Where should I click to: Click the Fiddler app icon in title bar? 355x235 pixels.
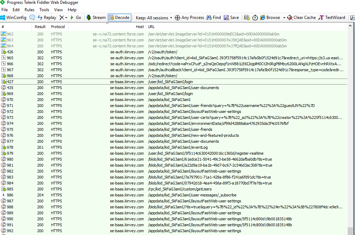pos(2,2)
